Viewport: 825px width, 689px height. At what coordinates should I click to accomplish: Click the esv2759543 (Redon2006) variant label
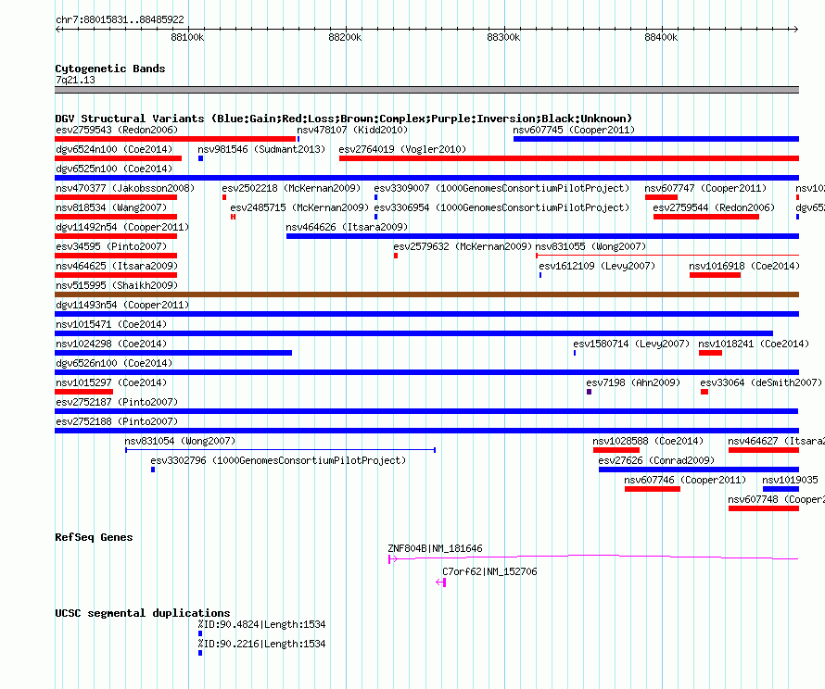point(117,130)
